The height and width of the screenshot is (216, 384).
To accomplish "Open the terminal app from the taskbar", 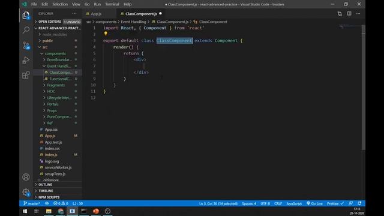I will (x=84, y=211).
